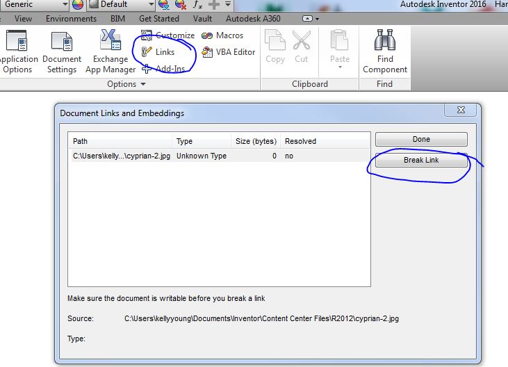This screenshot has width=508, height=367.
Task: Close the Document Links and Embeddings dialog
Action: pyautogui.click(x=461, y=110)
